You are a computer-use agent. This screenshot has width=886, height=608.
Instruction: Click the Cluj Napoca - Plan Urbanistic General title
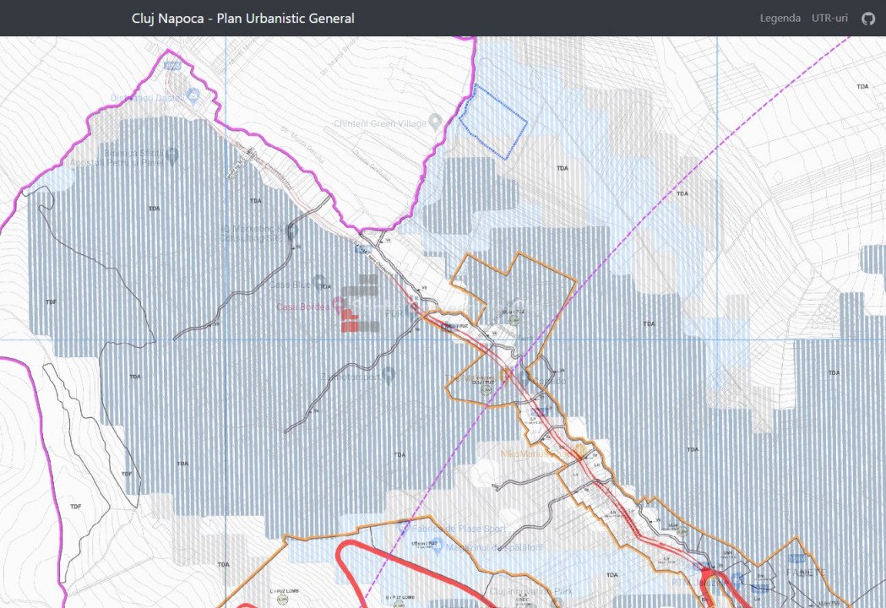[243, 19]
